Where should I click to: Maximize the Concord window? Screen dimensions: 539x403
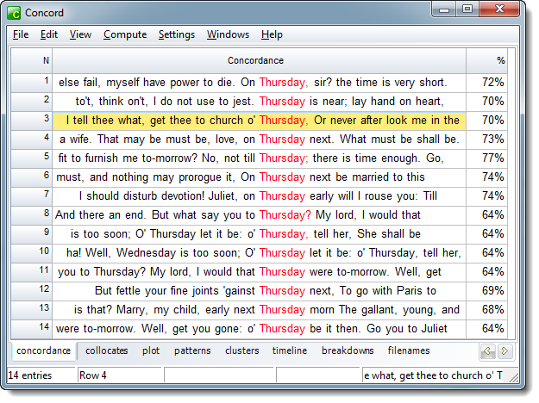(x=467, y=9)
